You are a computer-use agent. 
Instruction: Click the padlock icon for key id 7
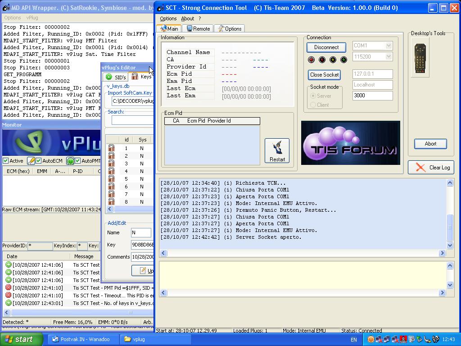pos(112,194)
